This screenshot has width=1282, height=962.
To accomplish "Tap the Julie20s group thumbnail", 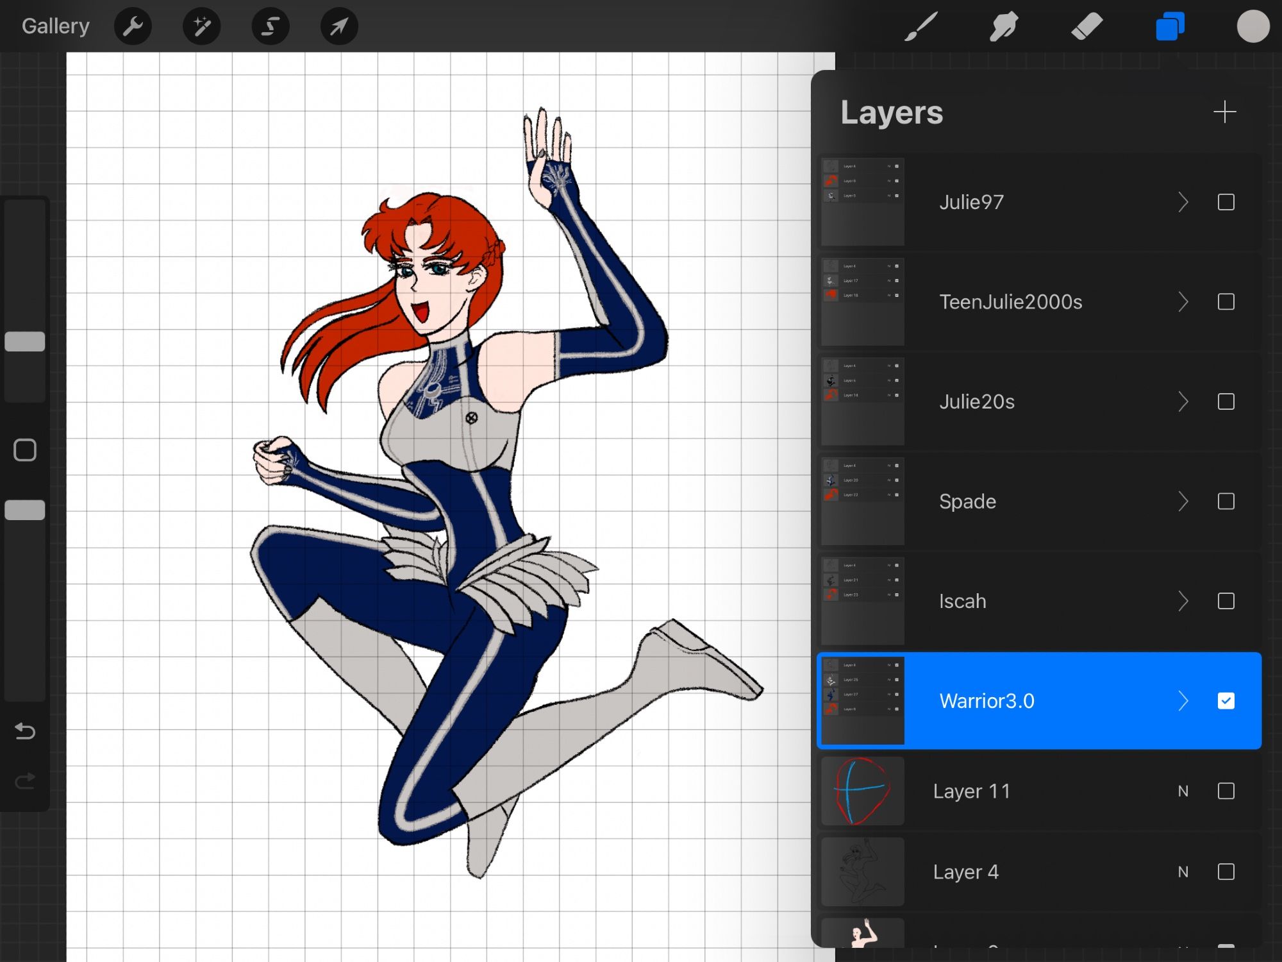I will [x=863, y=401].
